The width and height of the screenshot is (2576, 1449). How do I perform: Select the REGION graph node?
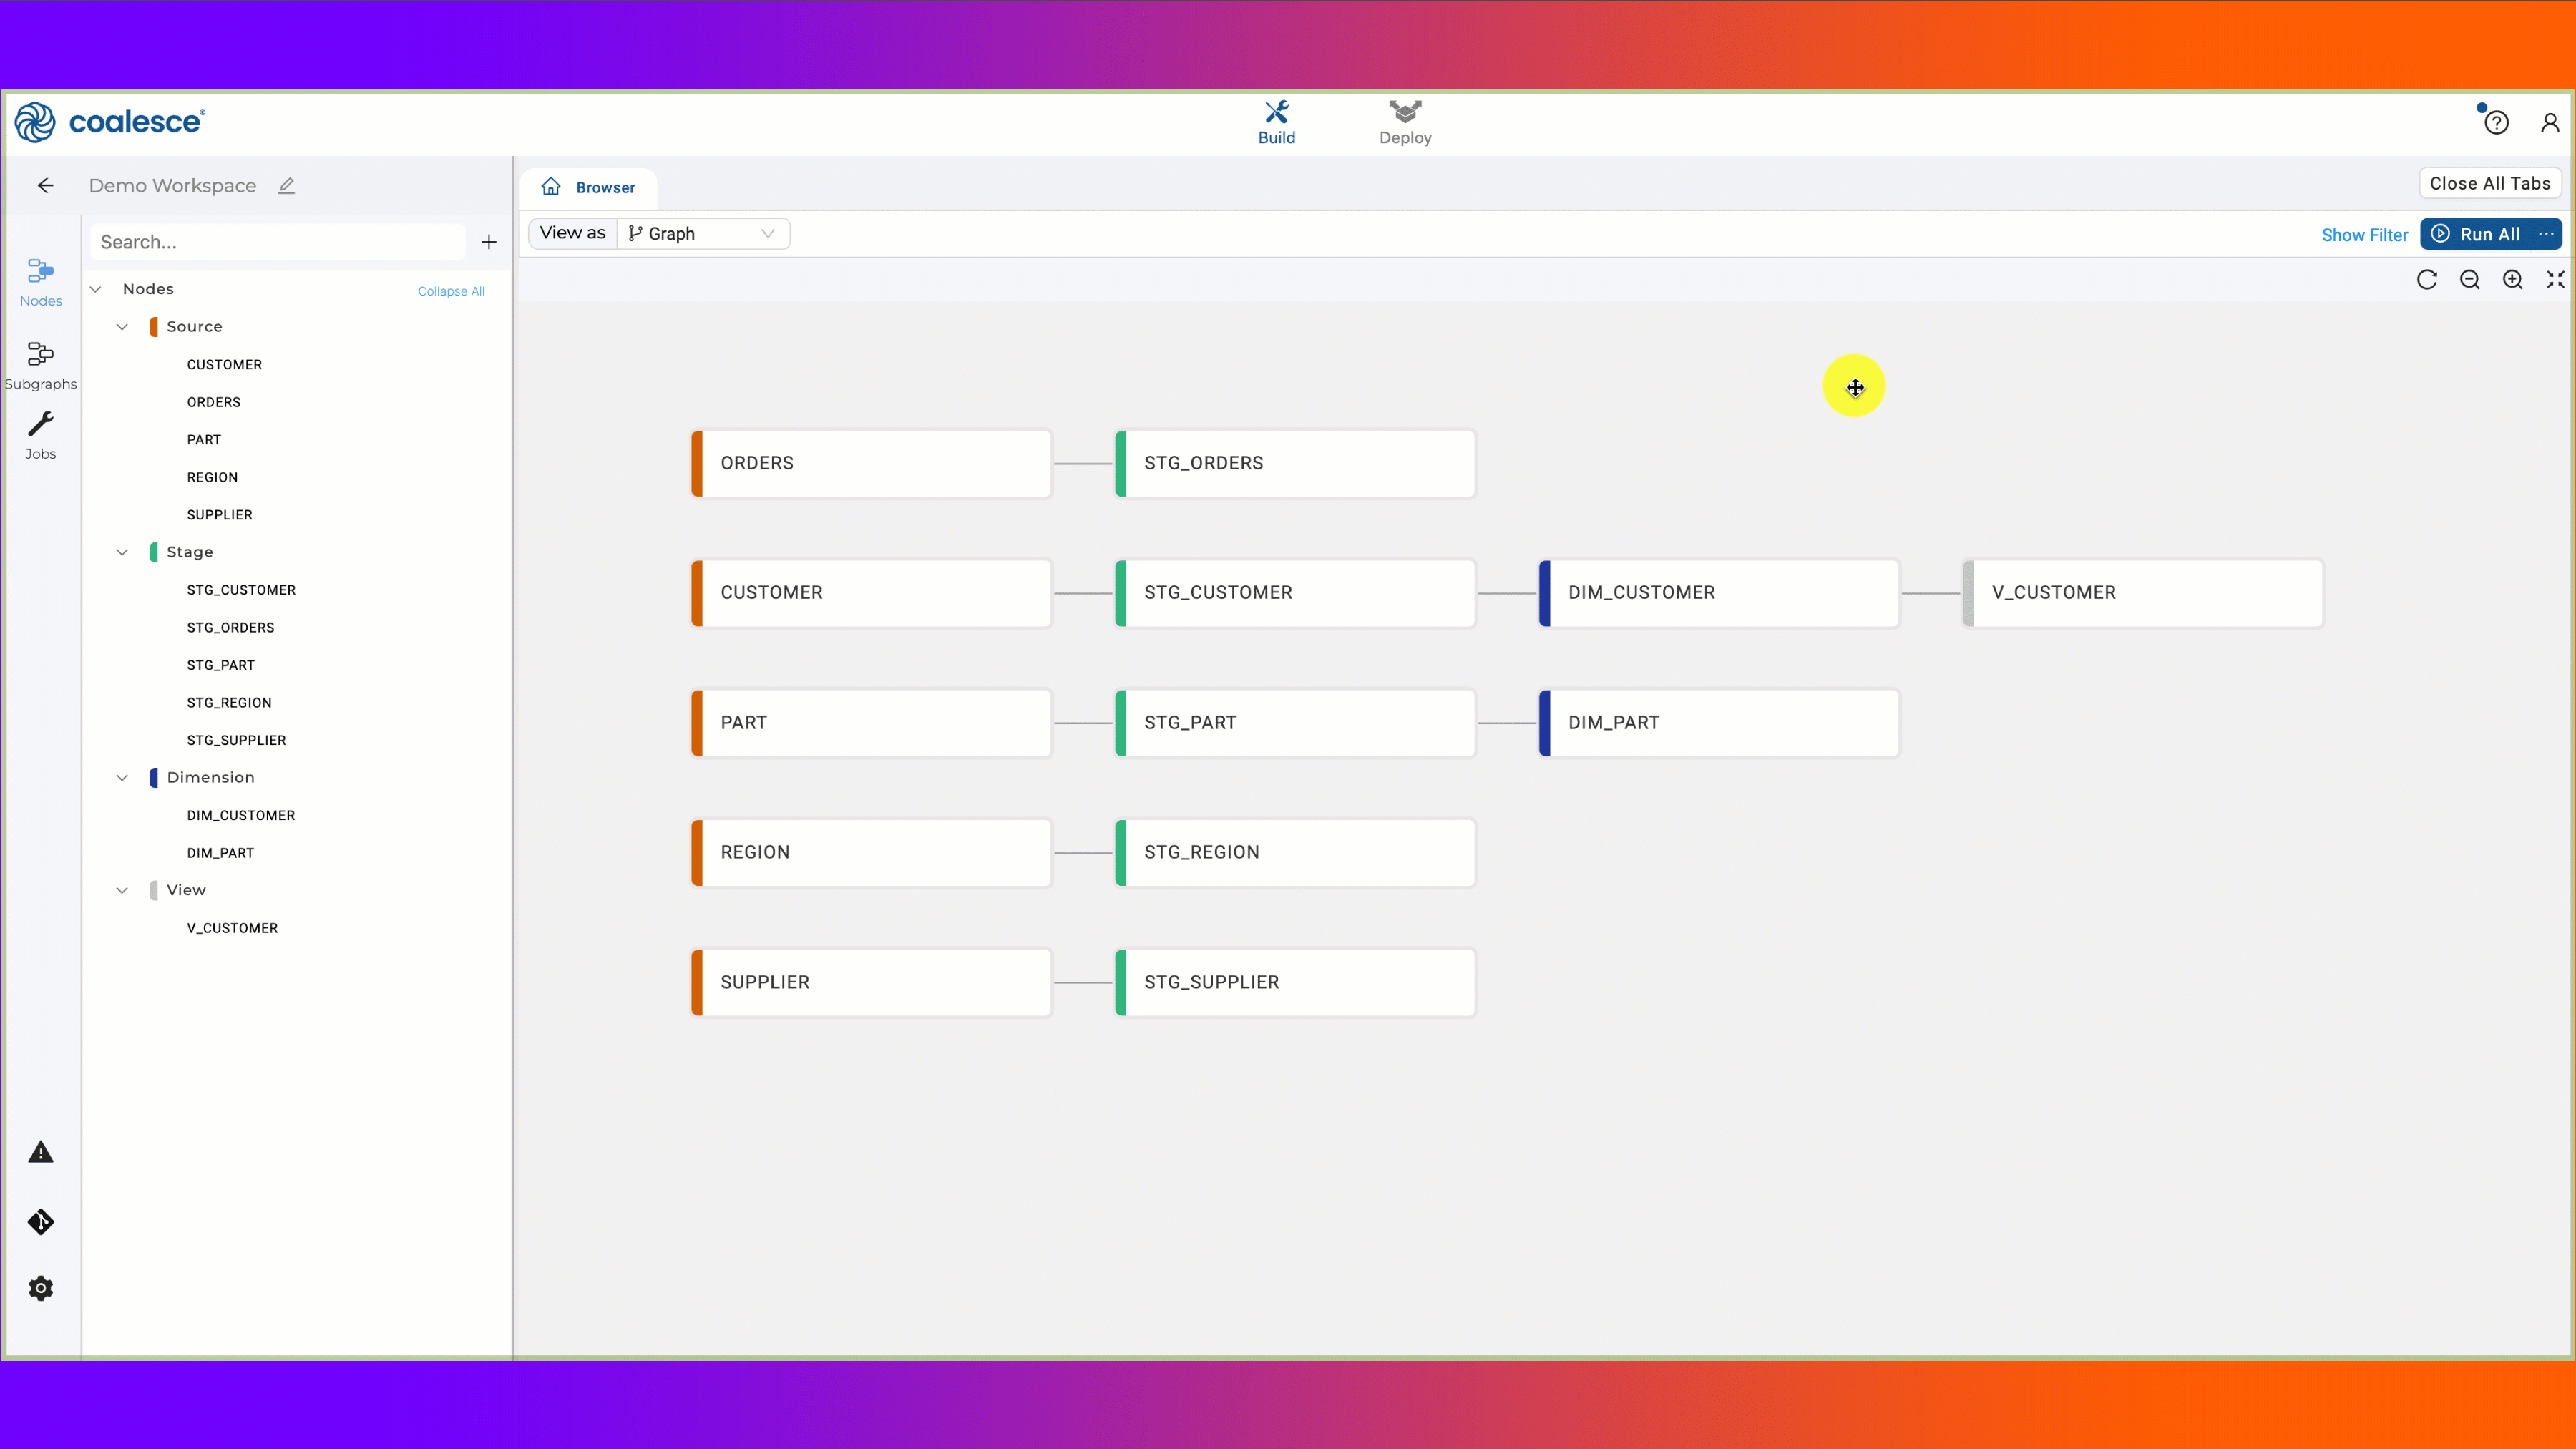click(871, 853)
